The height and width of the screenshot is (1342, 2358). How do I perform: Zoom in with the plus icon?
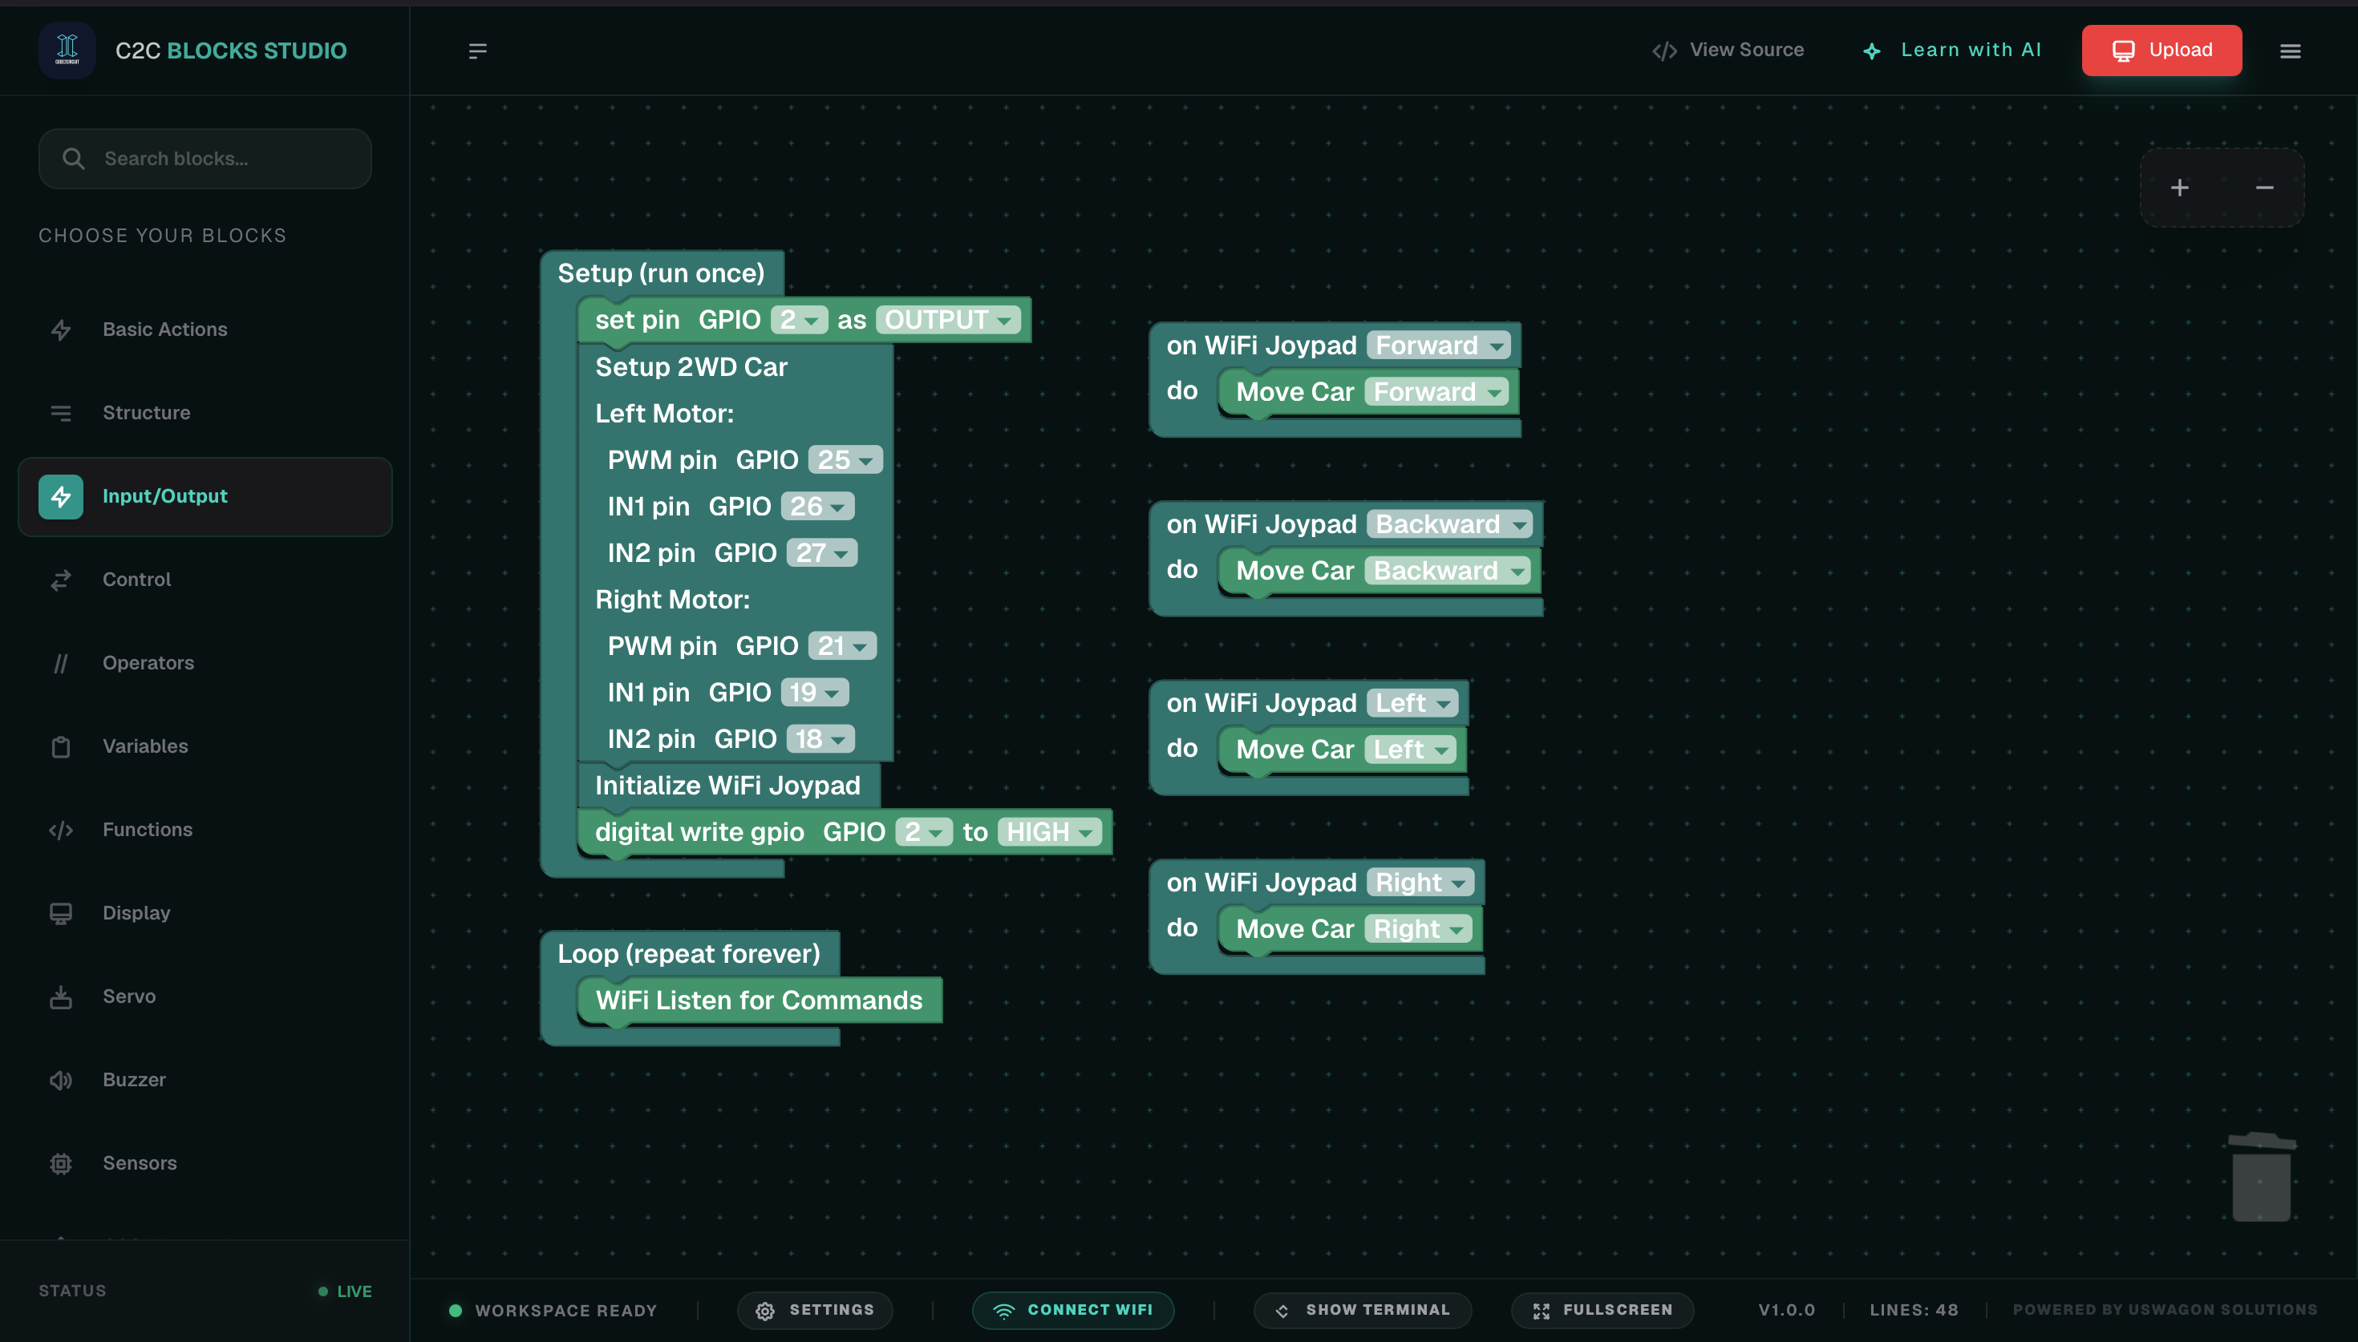tap(2179, 187)
